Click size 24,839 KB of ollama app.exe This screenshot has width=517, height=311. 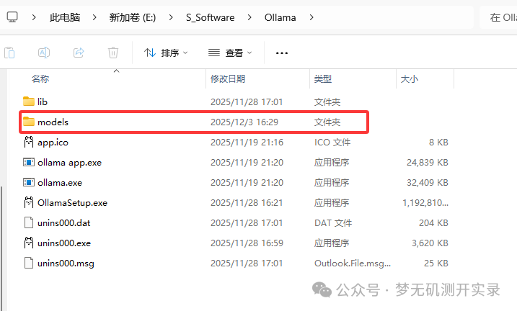click(x=428, y=163)
